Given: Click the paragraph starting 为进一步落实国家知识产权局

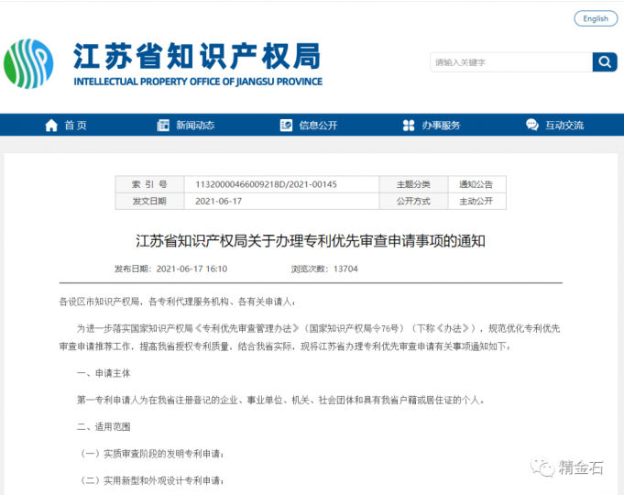Looking at the screenshot, I should [310, 337].
